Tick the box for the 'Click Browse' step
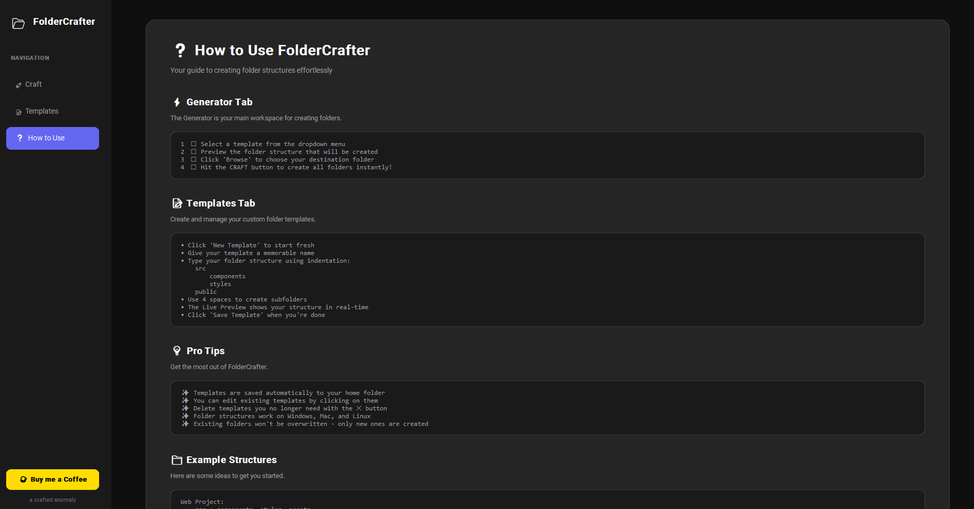The width and height of the screenshot is (974, 509). tap(194, 160)
